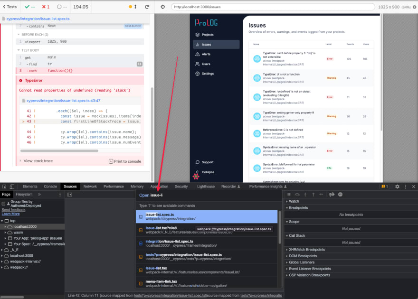Open the selector playground crosshair icon

(162, 7)
